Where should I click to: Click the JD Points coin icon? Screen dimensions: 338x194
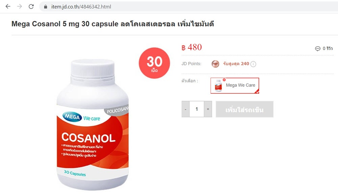pos(215,64)
